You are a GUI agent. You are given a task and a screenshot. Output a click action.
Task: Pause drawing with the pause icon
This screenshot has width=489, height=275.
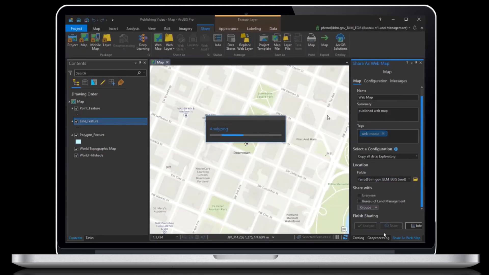click(337, 237)
